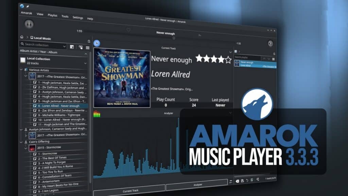This screenshot has width=348, height=196.
Task: Open the Tools menu
Action: tap(65, 16)
